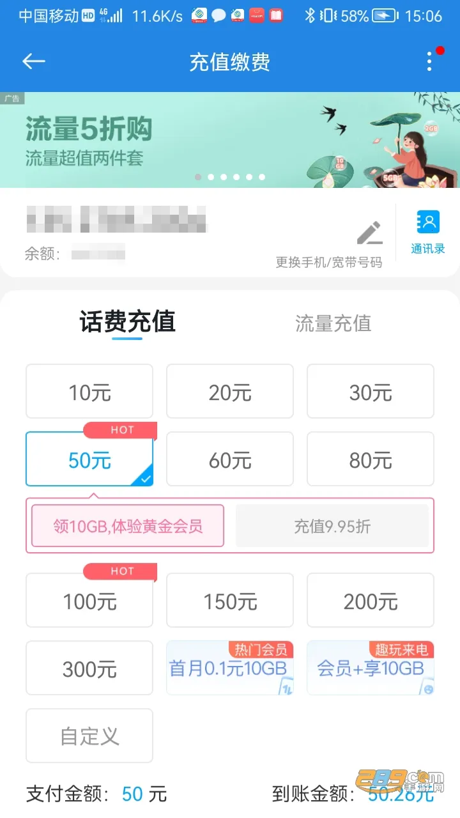This screenshot has height=818, width=460.
Task: Select the 300元 recharge amount
Action: click(x=89, y=668)
